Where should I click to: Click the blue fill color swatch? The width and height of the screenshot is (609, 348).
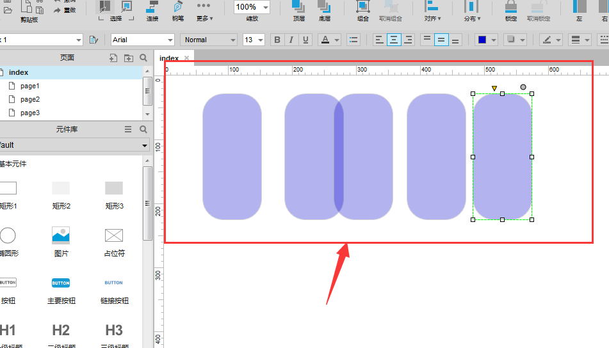(x=482, y=40)
